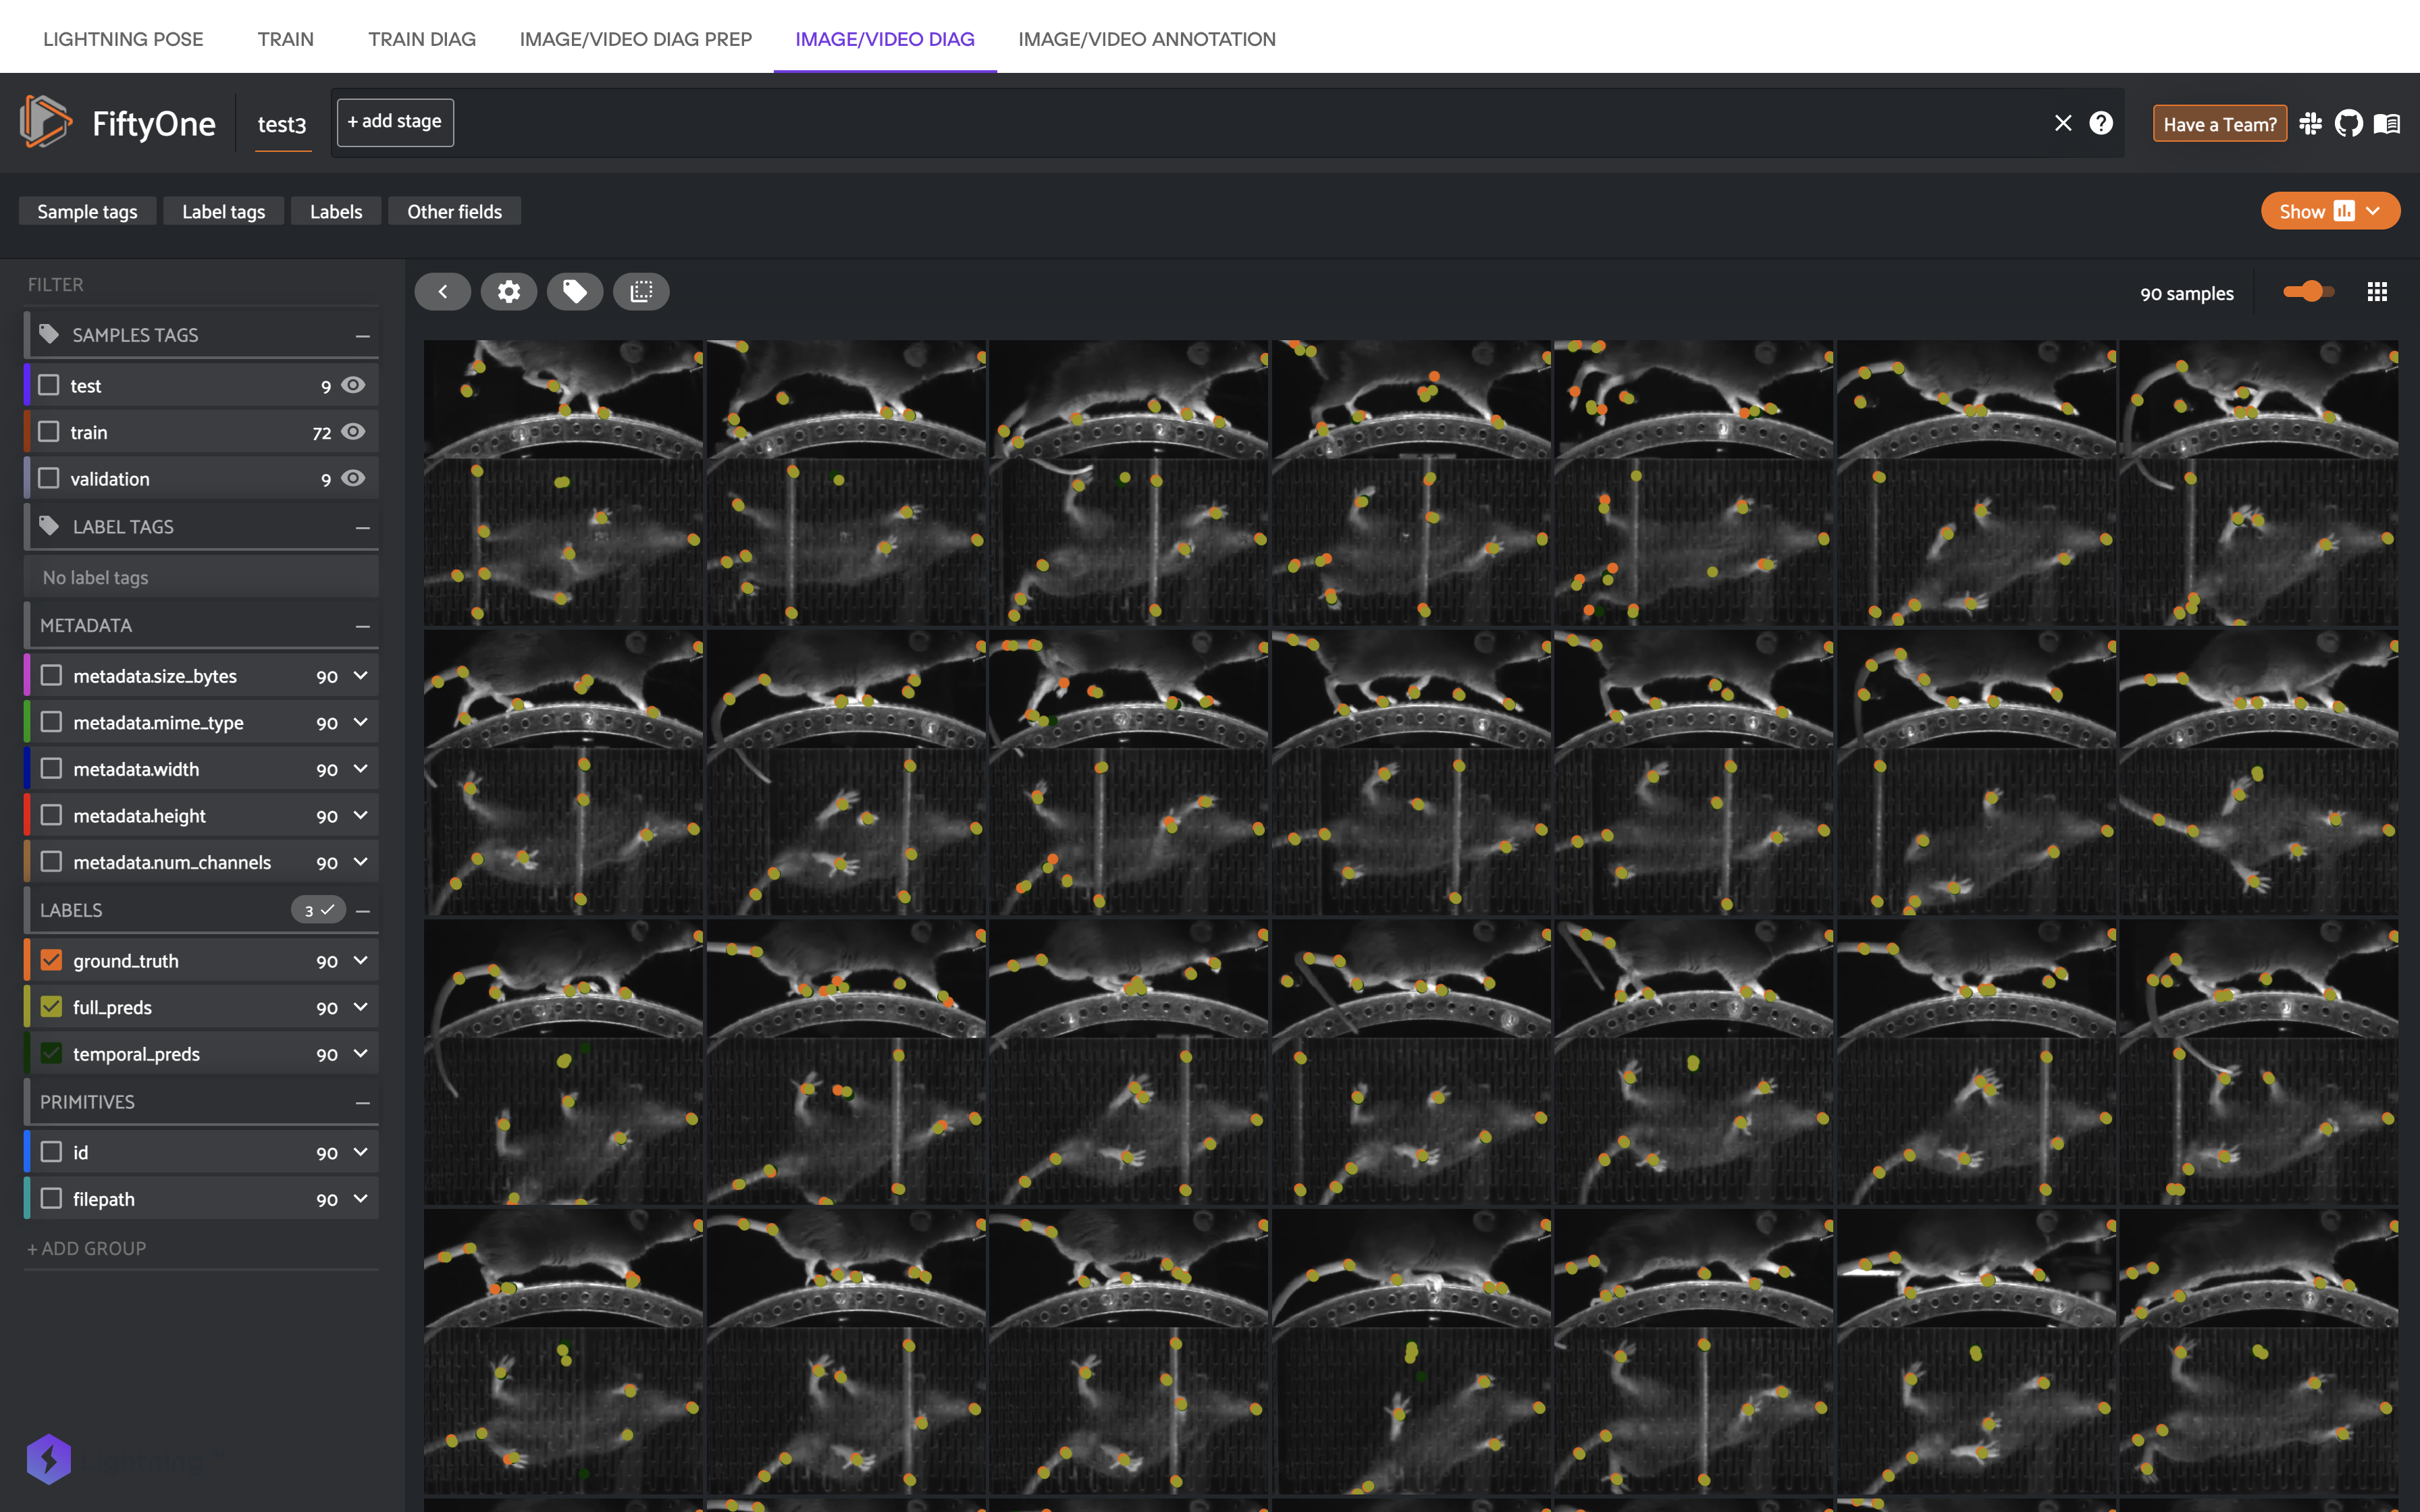Click the back arrow sidebar button
The image size is (2420, 1512).
click(x=443, y=291)
